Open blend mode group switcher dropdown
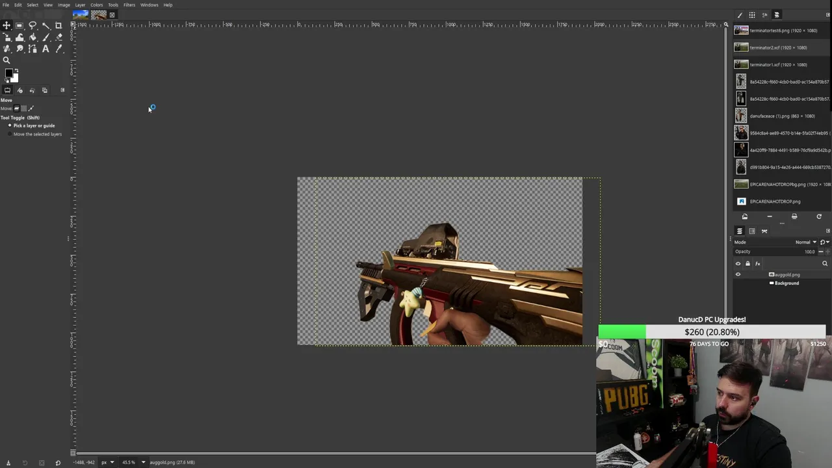The image size is (832, 468). tap(824, 242)
